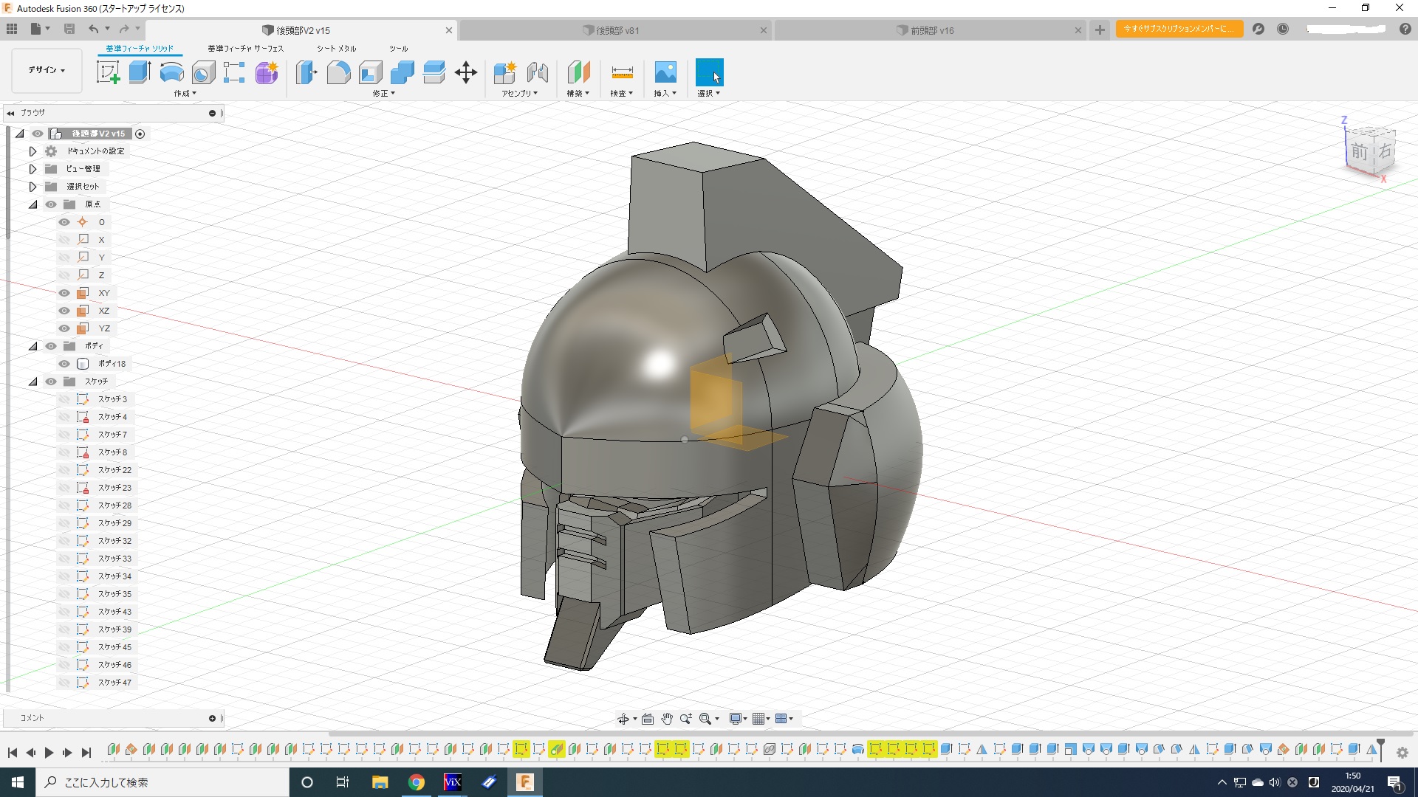Screen dimensions: 1418x797
Task: Click the Create Form icon
Action: 267,72
